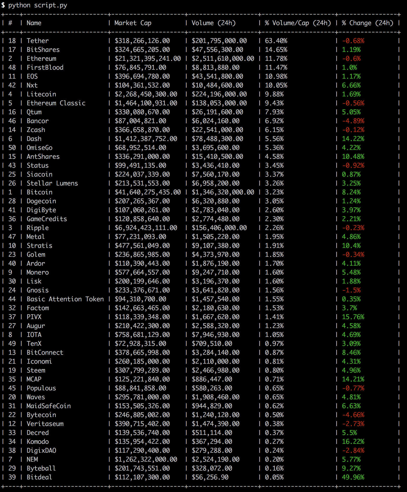Select the 'Basic Attention Token' name cell
The height and width of the screenshot is (492, 407).
pyautogui.click(x=65, y=299)
